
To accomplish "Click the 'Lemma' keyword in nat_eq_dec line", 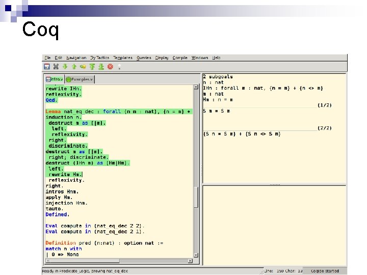I will tap(53, 112).
